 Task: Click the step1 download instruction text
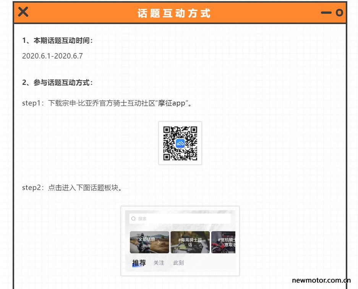(x=107, y=103)
